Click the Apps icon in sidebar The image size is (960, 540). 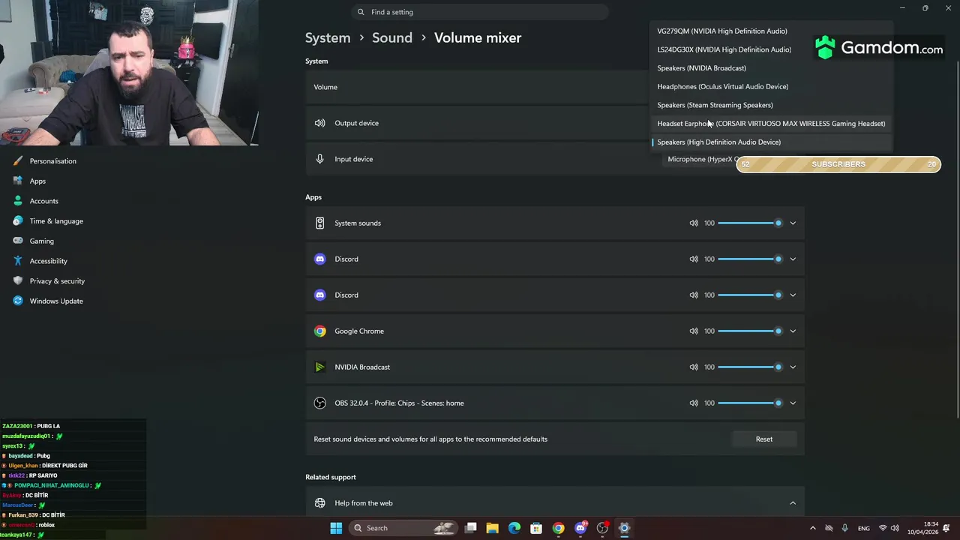(17, 181)
